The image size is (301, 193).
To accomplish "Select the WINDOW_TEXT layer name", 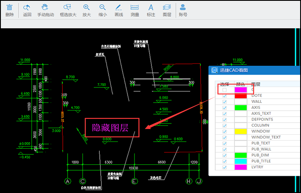I will pyautogui.click(x=266, y=137).
